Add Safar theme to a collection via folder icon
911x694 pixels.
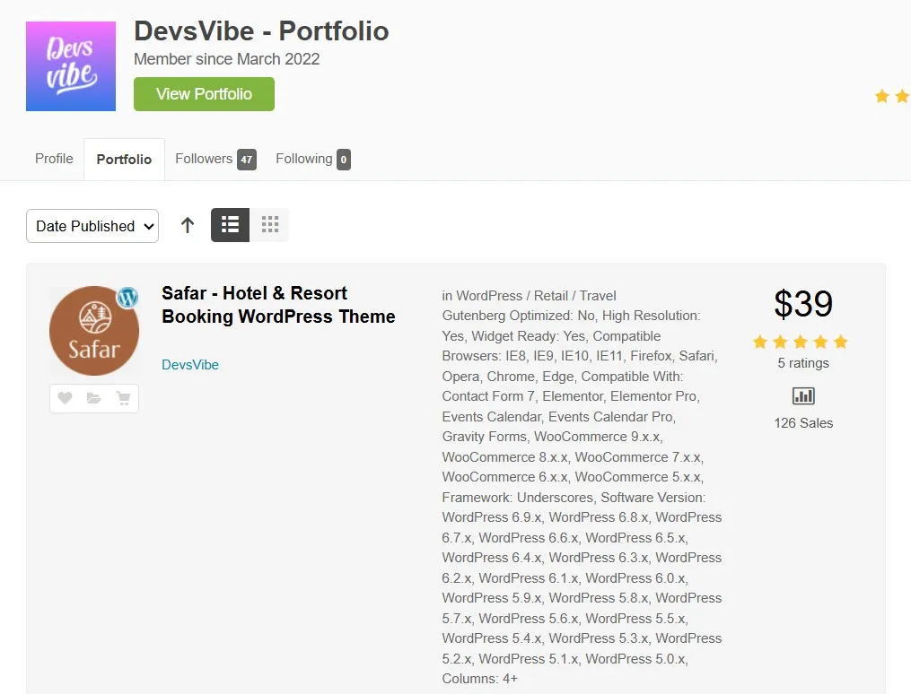pos(93,397)
